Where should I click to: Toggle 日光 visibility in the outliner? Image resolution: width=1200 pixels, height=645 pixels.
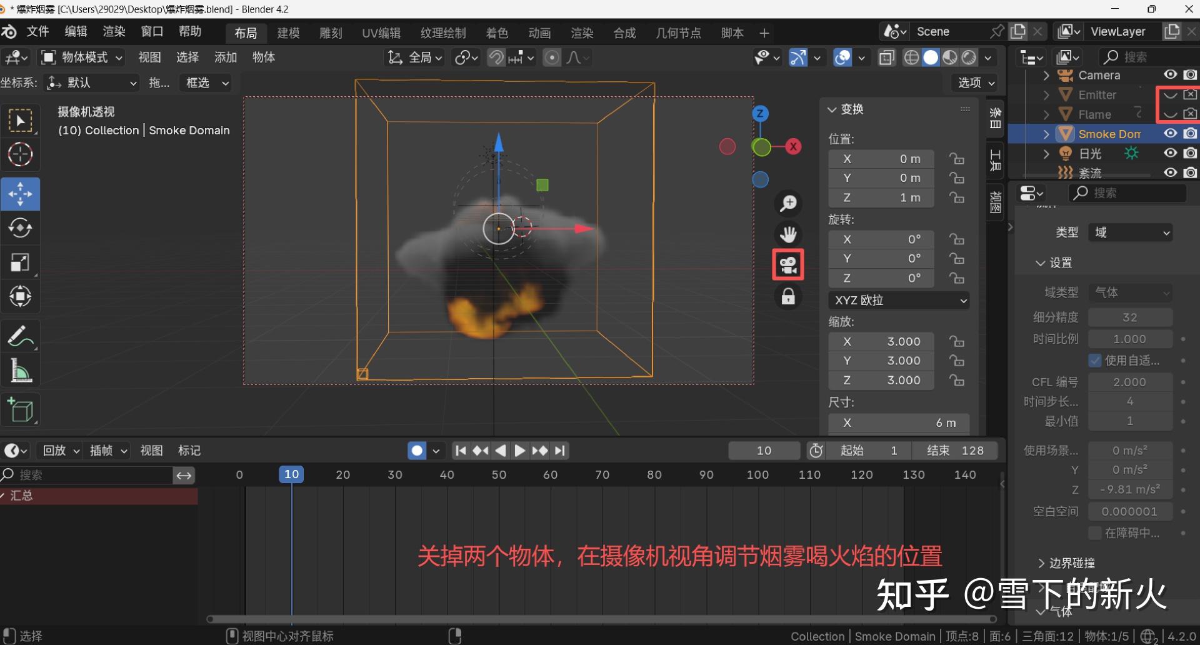click(x=1170, y=153)
